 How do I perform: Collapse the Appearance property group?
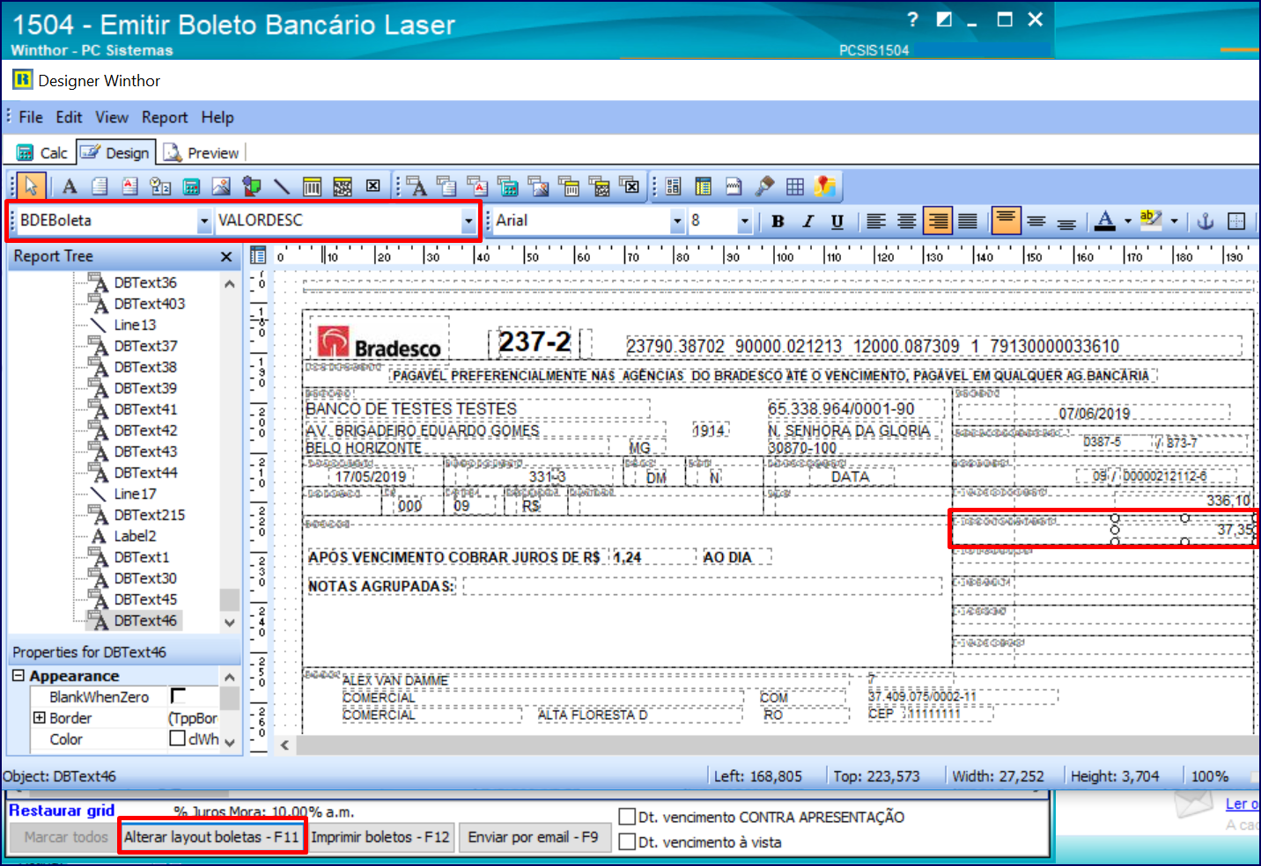(18, 676)
